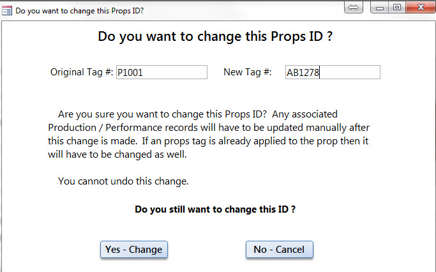The height and width of the screenshot is (272, 436).
Task: Click the line starting "this change is made."
Action: [208, 141]
